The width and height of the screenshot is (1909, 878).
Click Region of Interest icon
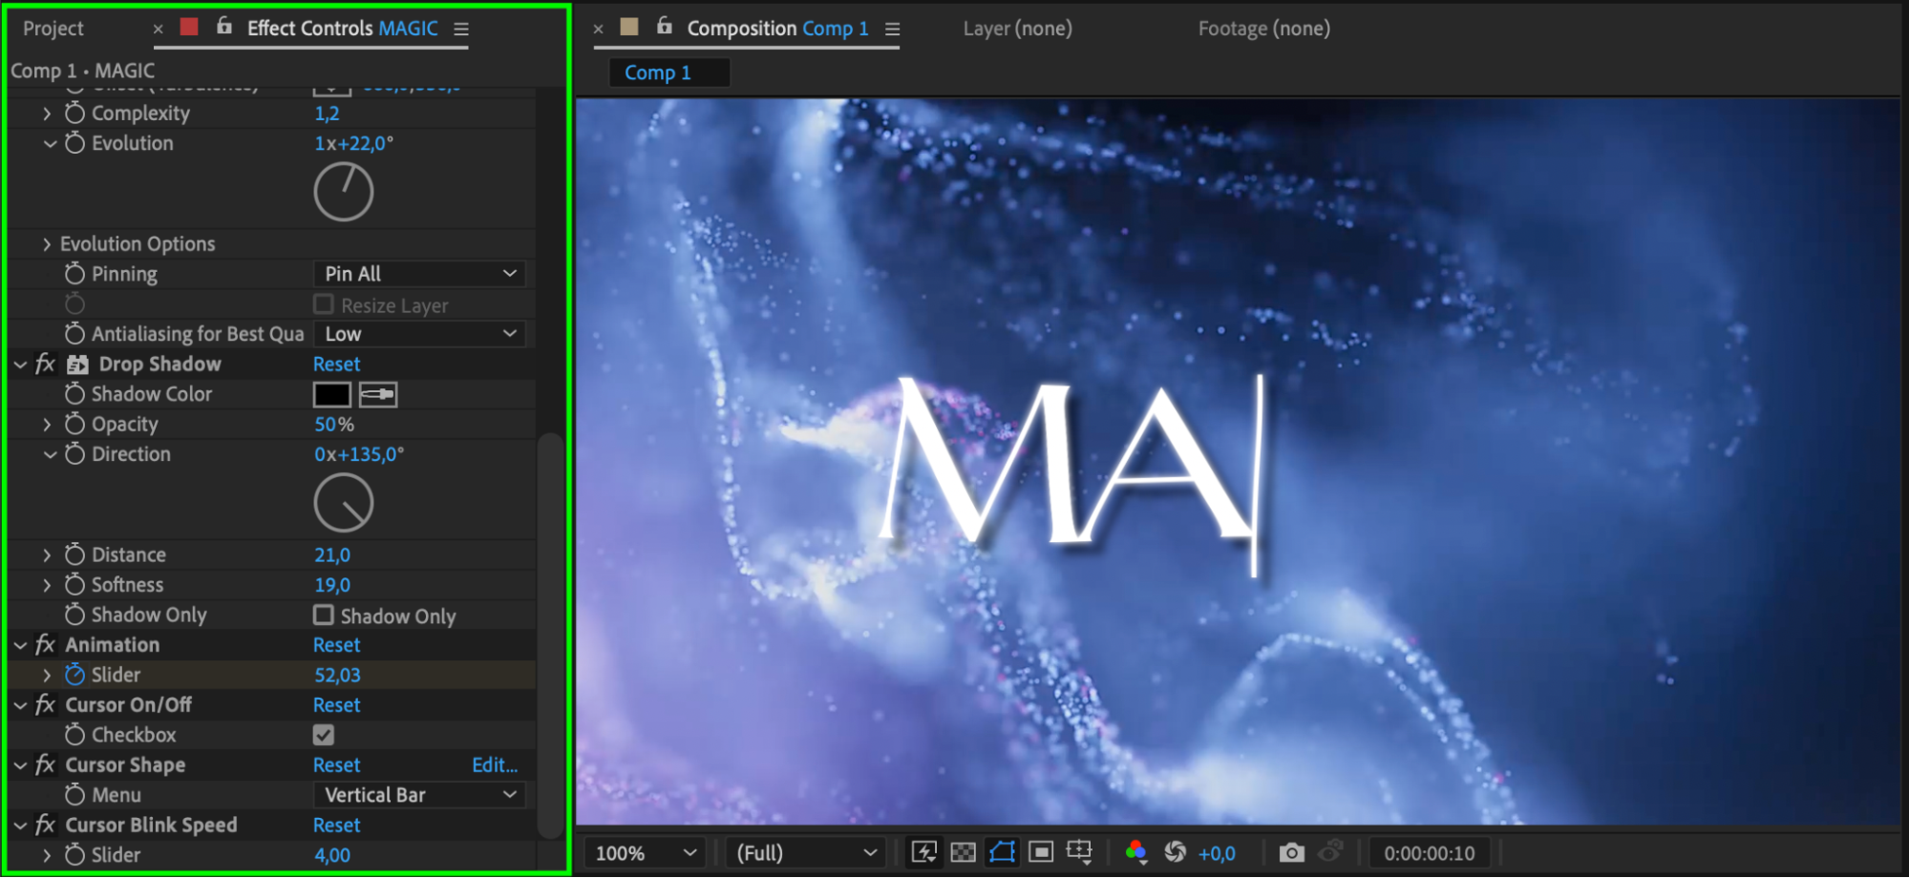tap(1041, 852)
